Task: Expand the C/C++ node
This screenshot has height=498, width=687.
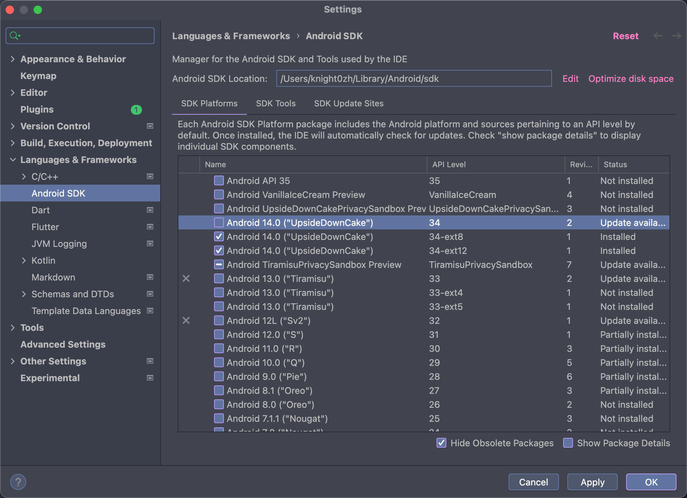Action: 24,176
